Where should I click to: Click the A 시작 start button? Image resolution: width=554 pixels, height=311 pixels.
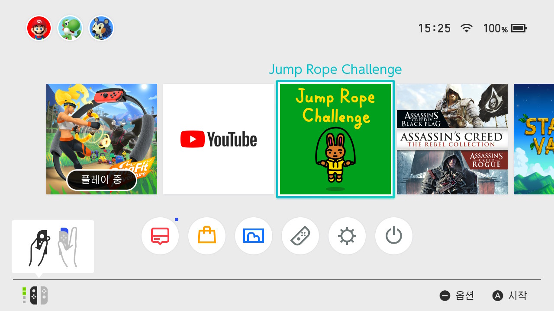click(x=509, y=295)
